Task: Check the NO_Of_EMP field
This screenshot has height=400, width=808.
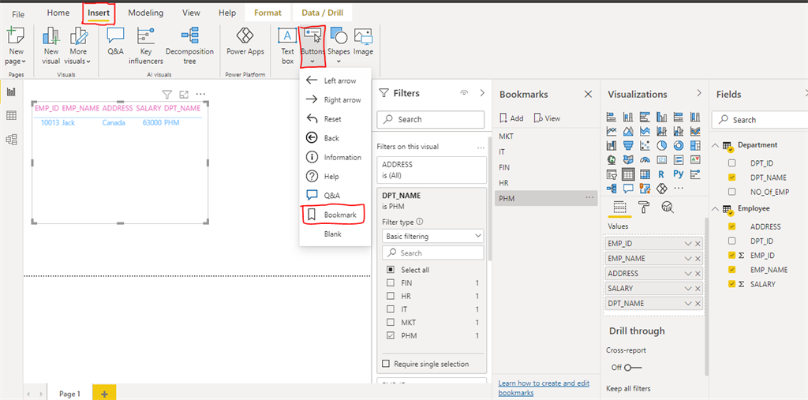Action: click(x=731, y=192)
